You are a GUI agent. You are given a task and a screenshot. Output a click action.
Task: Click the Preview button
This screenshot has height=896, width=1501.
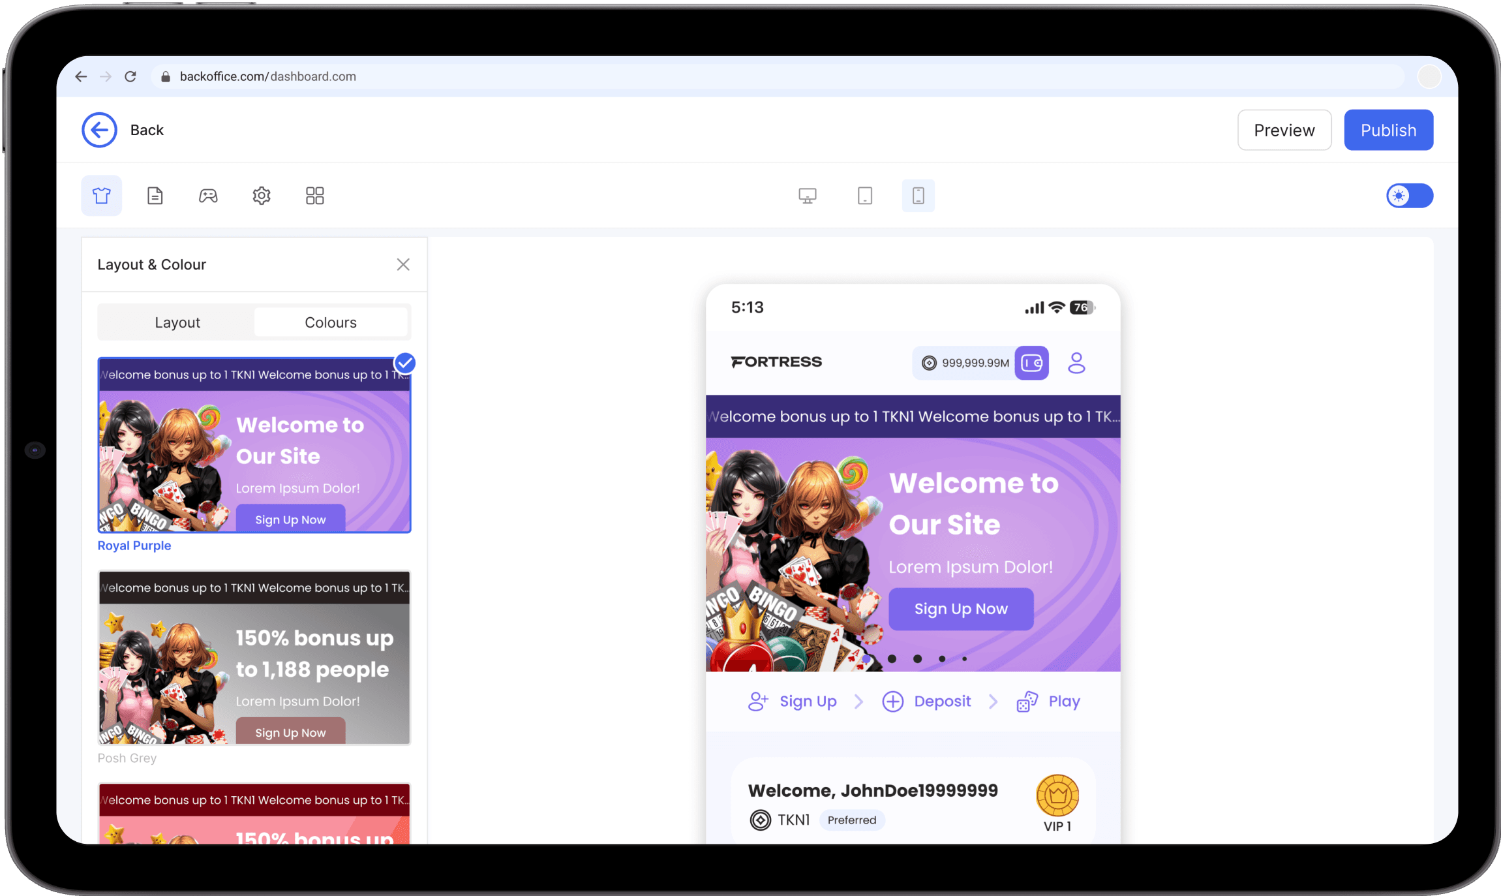[1284, 130]
